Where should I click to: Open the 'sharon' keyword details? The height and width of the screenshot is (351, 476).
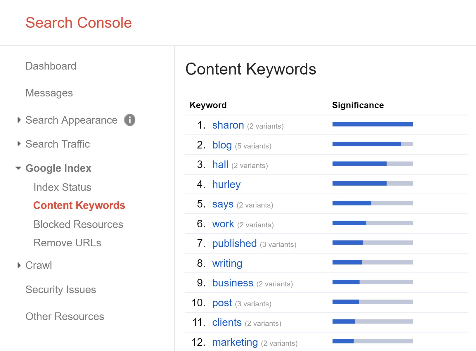[x=228, y=125]
